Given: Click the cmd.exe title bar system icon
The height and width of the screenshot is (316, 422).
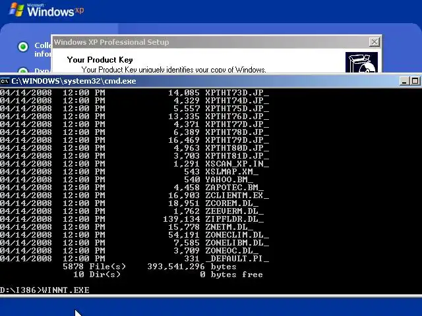Looking at the screenshot, I should [x=5, y=81].
